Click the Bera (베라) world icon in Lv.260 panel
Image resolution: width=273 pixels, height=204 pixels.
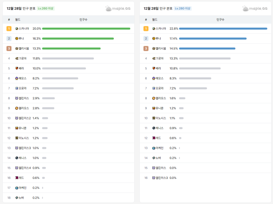(17, 68)
